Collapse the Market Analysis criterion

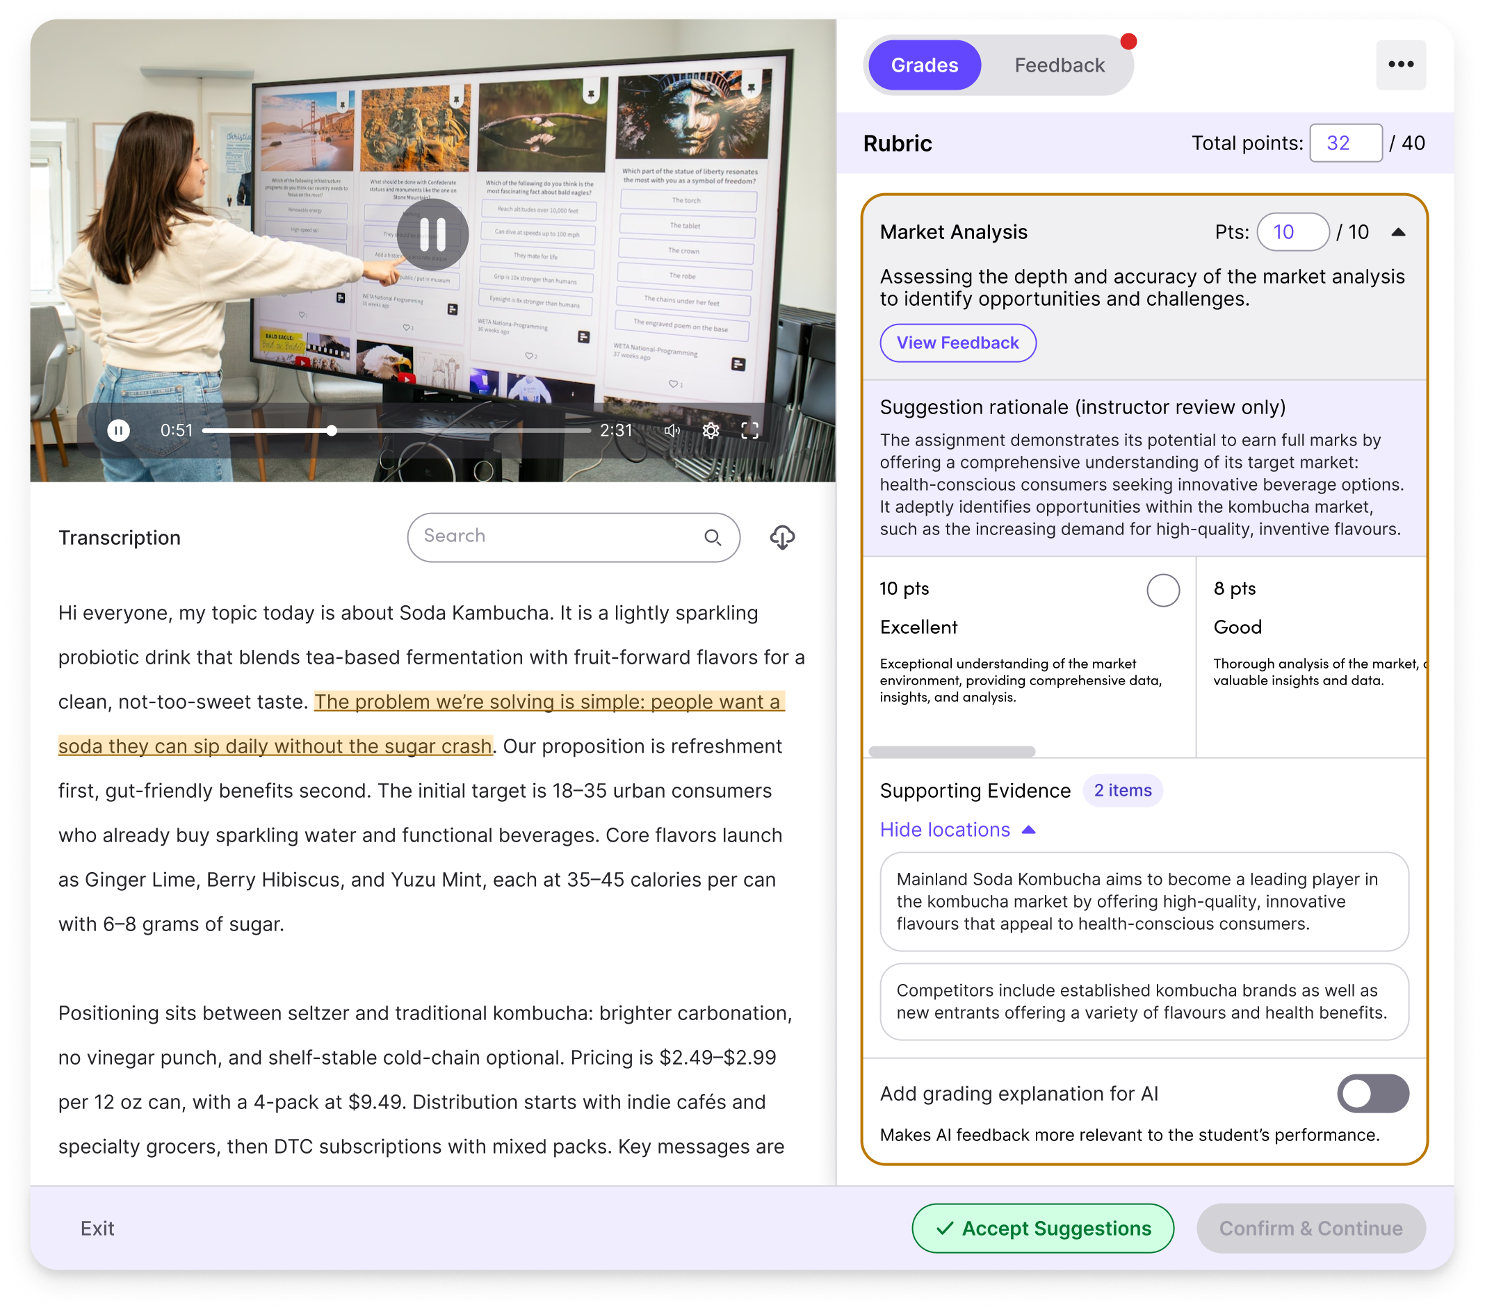click(1398, 232)
